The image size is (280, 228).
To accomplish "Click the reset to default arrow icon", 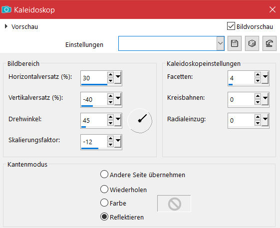I will 270,43.
